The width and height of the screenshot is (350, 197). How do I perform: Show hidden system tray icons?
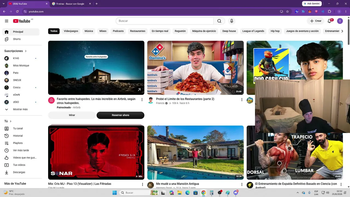coord(298,193)
